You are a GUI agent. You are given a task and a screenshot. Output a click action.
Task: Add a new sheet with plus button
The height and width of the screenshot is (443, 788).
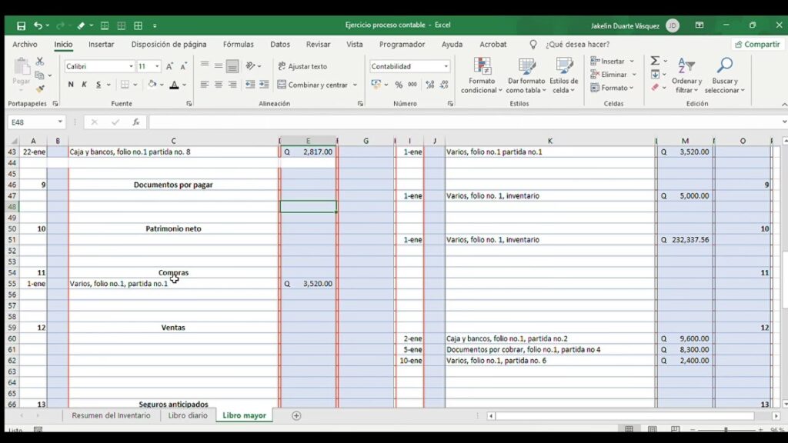tap(296, 415)
